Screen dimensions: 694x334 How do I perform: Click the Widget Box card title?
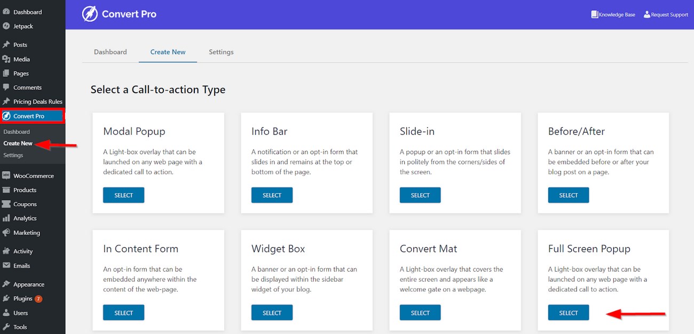pyautogui.click(x=278, y=249)
